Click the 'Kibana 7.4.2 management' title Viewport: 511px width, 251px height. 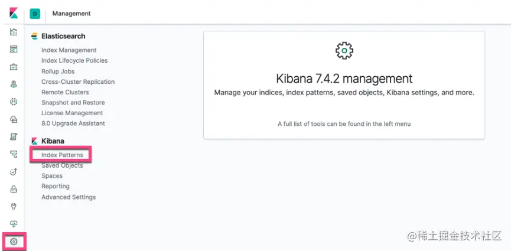344,79
